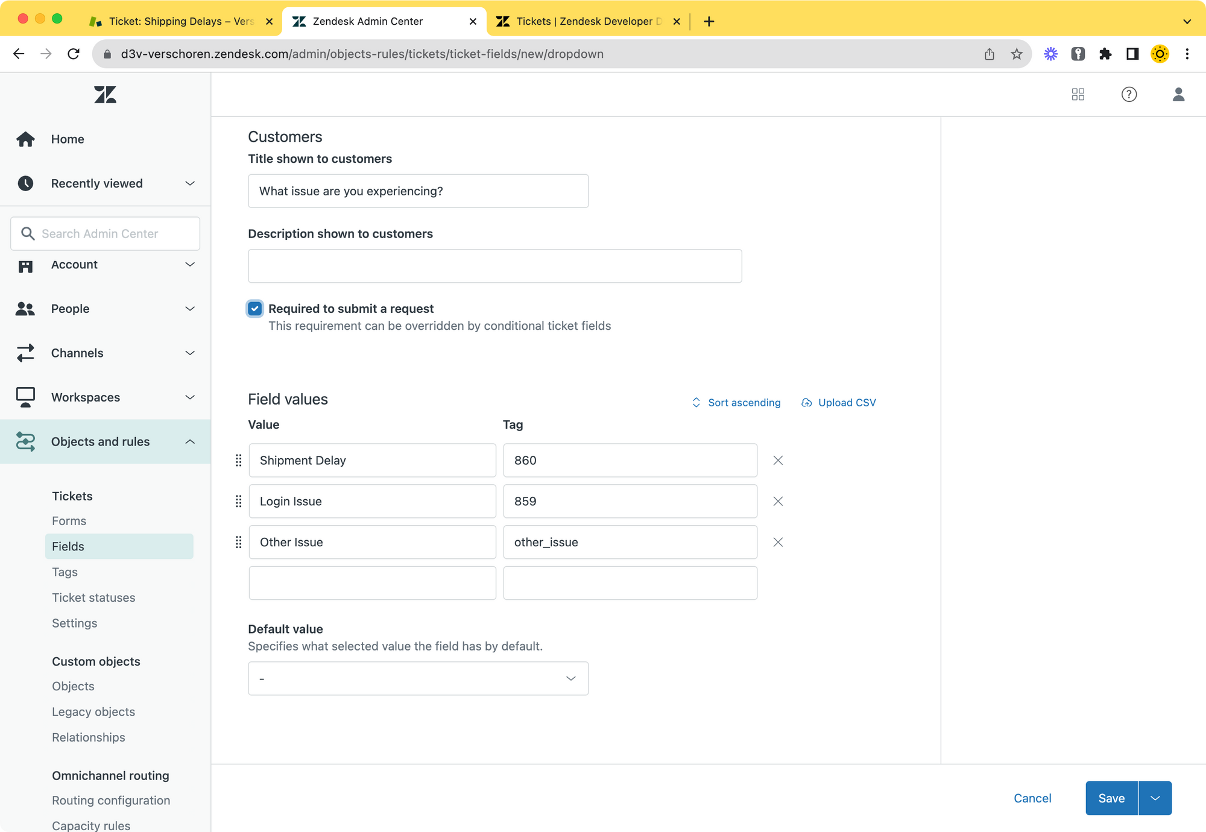
Task: Delete the Other Issue value row
Action: (x=778, y=543)
